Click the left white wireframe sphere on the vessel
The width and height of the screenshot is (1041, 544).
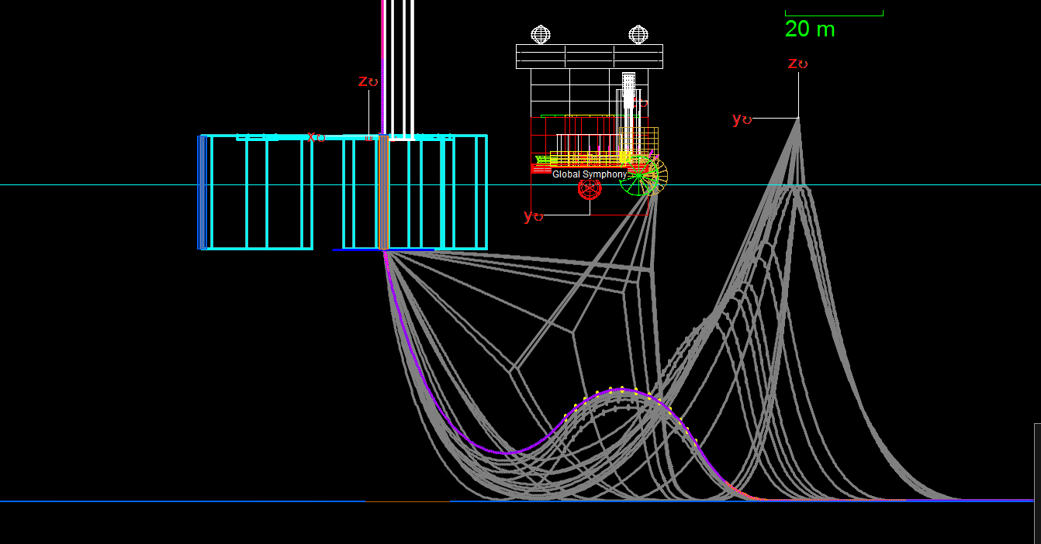(541, 34)
